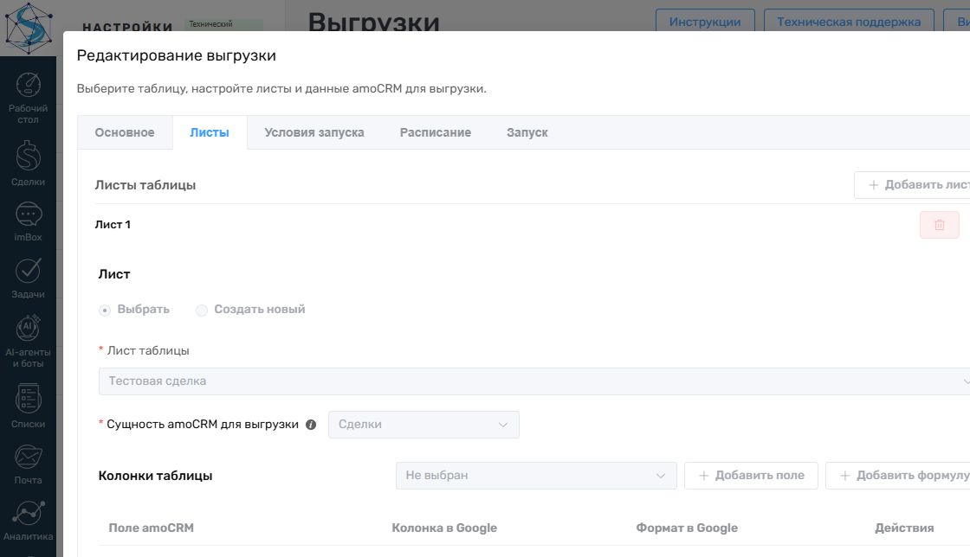Click the account logo in top-left corner
Image resolution: width=970 pixels, height=557 pixels.
pos(28,28)
